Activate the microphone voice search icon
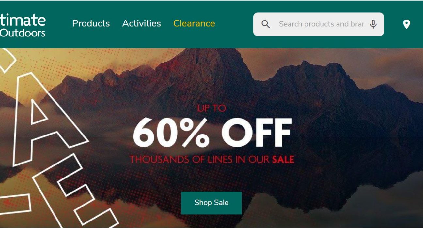This screenshot has width=423, height=228. coord(373,24)
